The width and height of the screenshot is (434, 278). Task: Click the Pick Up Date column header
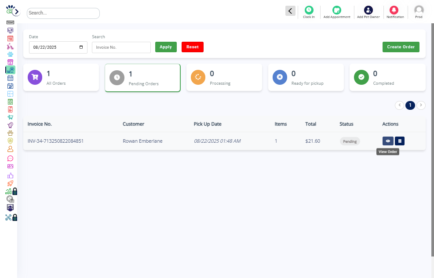point(208,124)
